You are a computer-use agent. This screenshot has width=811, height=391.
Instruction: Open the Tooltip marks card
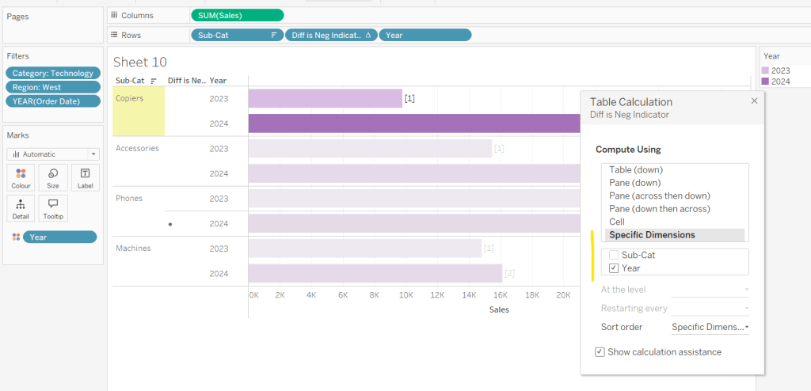pos(53,207)
